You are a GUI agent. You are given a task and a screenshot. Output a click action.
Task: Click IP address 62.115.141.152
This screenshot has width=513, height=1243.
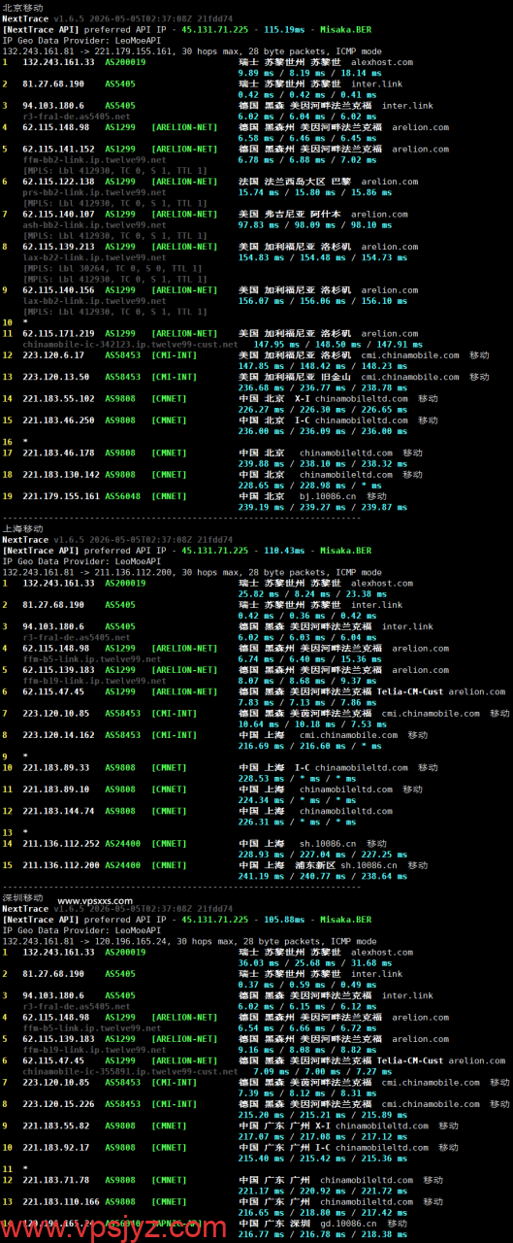58,149
